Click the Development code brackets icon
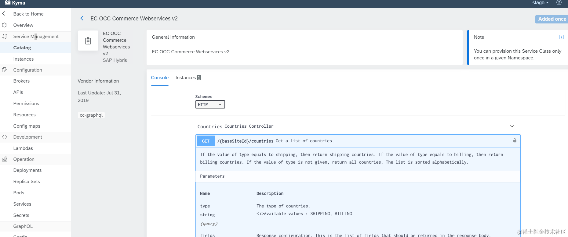Viewport: 568px width, 237px height. coord(5,137)
